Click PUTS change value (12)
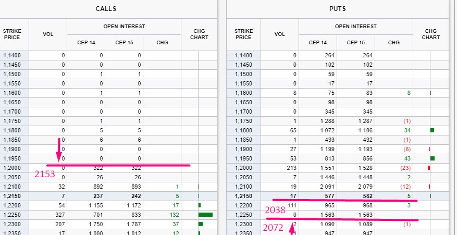457x235 pixels. (405, 187)
